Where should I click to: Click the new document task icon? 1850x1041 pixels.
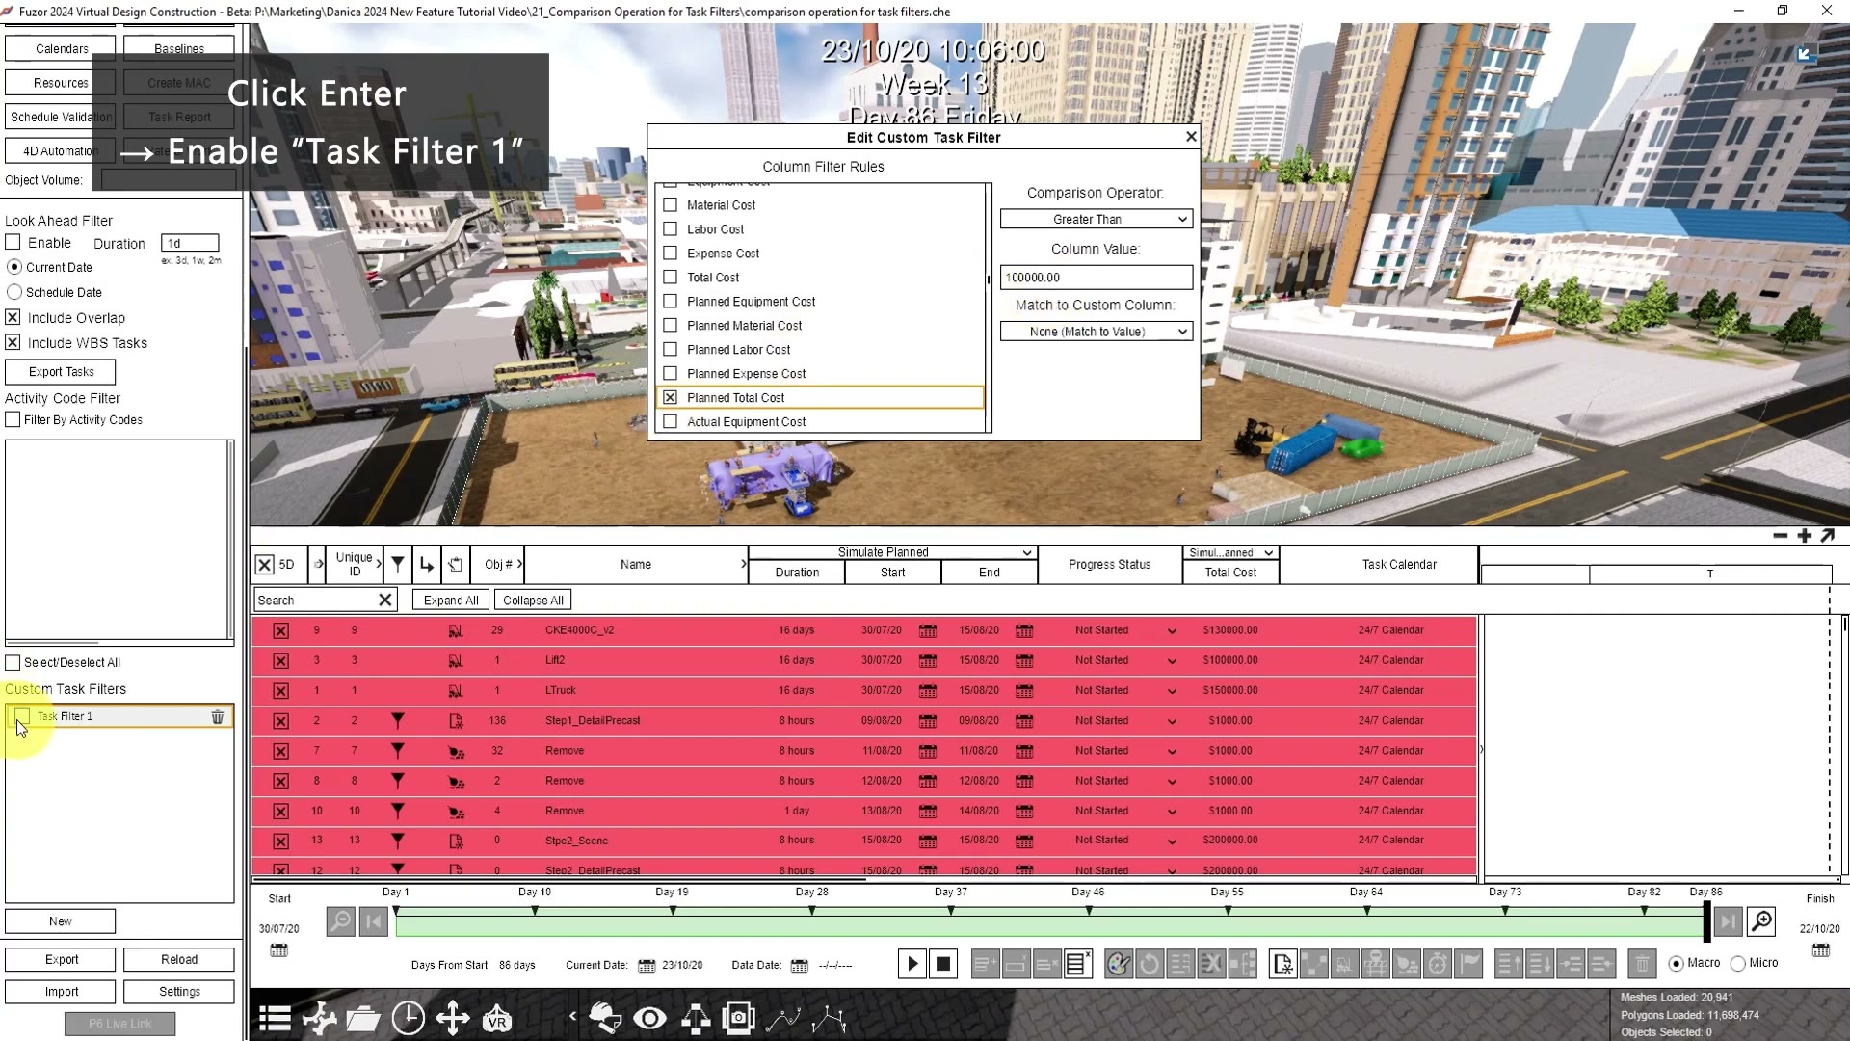(x=1282, y=964)
